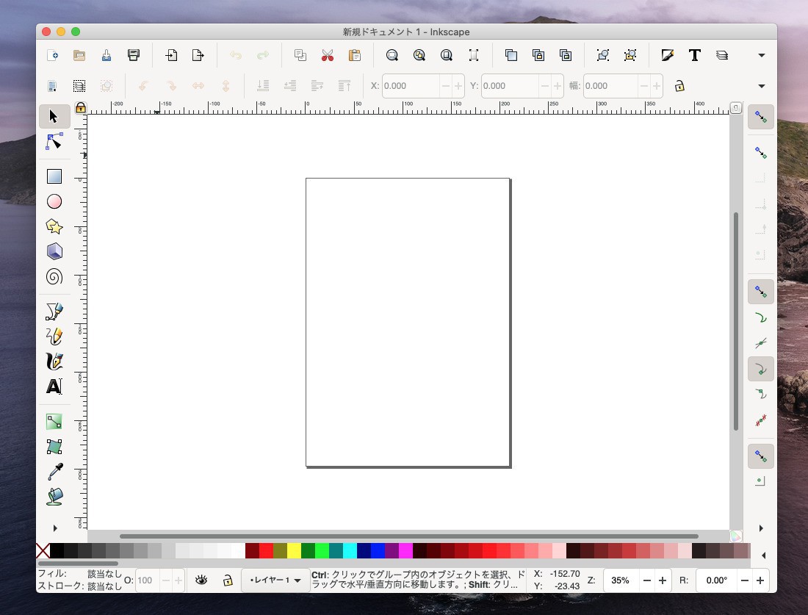
Task: Select the Rectangle tool
Action: tap(54, 176)
